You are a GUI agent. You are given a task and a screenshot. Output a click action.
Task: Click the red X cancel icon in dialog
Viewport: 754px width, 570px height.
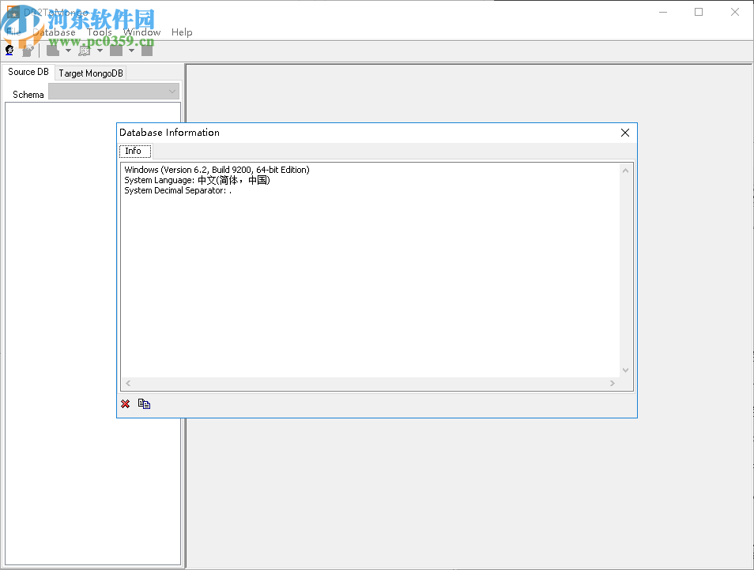125,403
